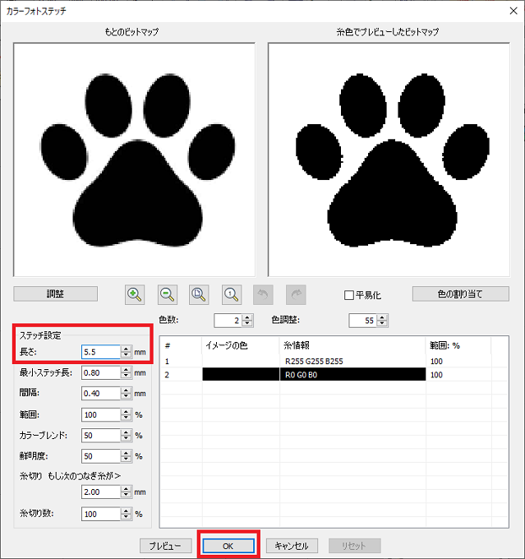The width and height of the screenshot is (525, 559).
Task: Click the 100 range value in row 2
Action: [436, 375]
